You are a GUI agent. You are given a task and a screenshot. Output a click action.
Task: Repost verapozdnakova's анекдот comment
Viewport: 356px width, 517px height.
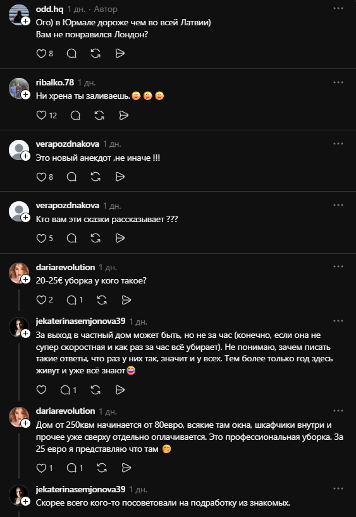95,177
